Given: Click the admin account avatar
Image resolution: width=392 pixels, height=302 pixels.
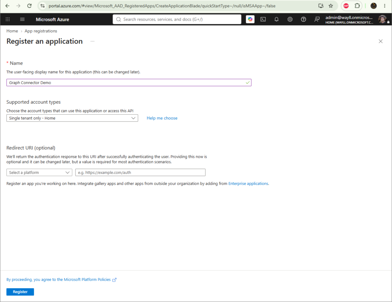Looking at the screenshot, I should click(x=382, y=19).
